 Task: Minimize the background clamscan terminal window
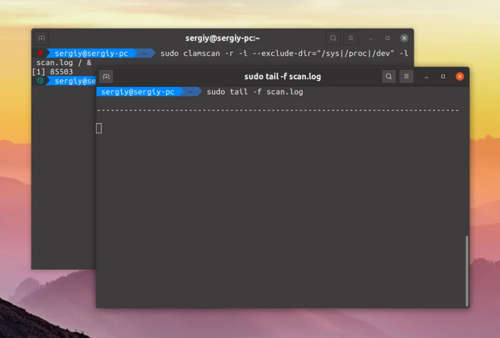(x=370, y=38)
